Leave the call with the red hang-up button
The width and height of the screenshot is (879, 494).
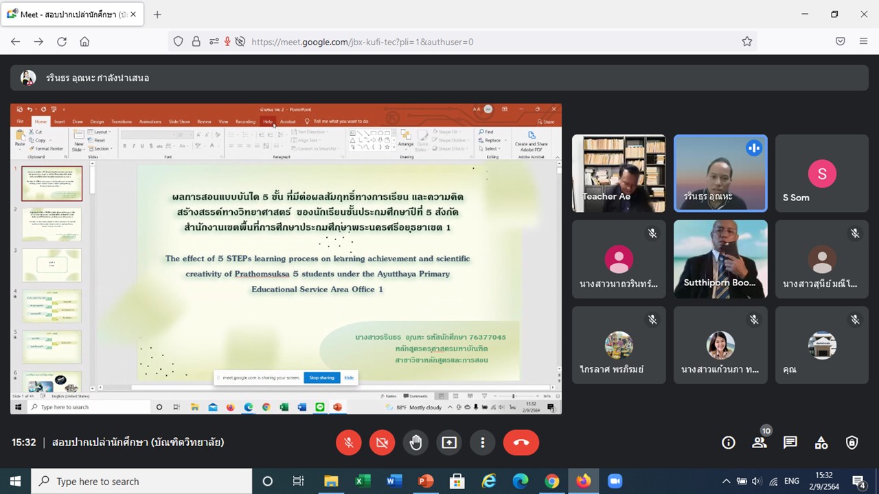point(521,443)
